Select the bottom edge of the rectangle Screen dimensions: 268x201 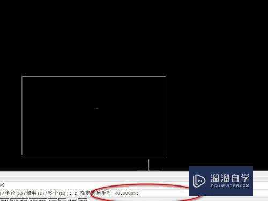[94, 155]
